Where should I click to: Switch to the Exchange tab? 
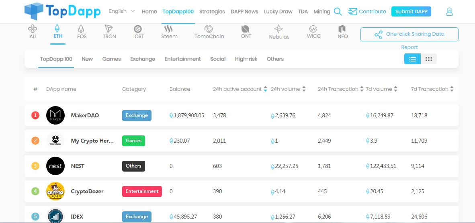tap(143, 59)
